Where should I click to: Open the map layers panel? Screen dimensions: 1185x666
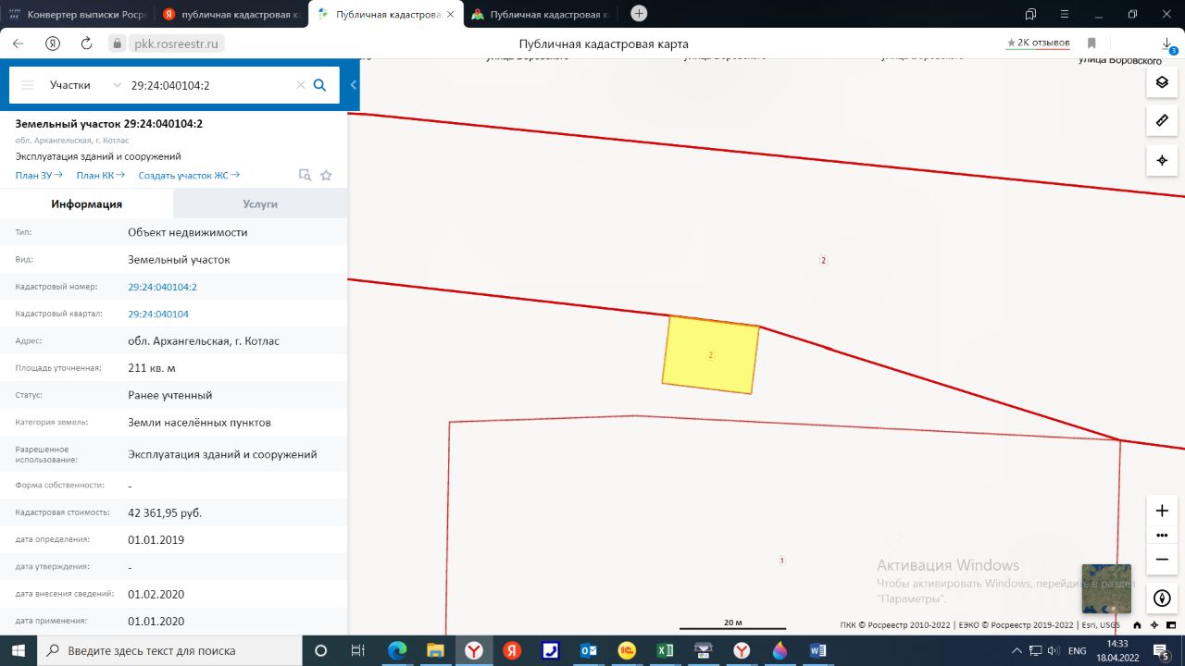(x=1162, y=82)
